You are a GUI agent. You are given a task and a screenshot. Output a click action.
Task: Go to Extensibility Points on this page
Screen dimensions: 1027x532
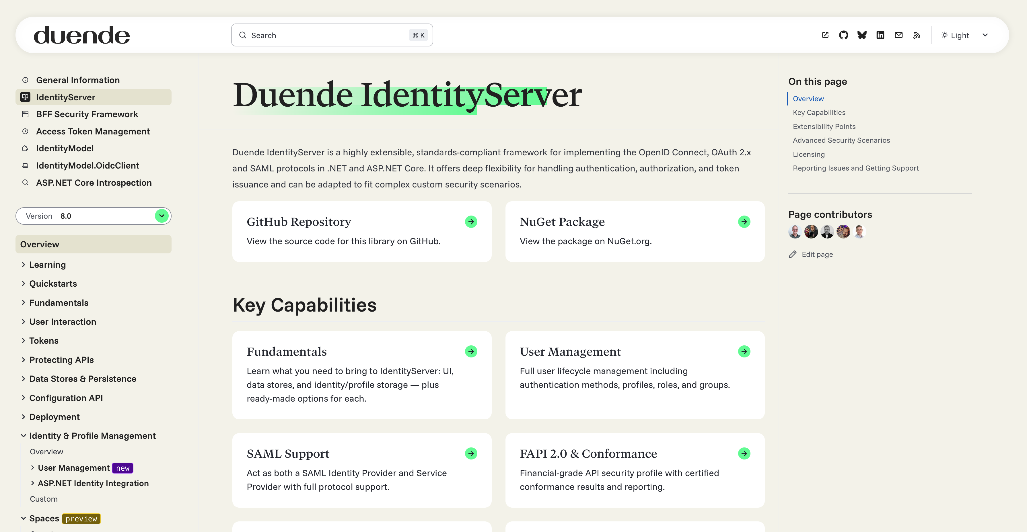(824, 127)
